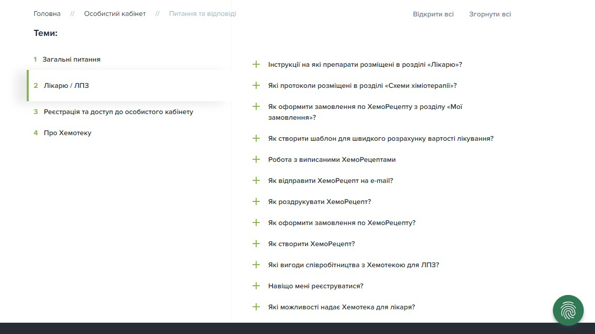Expand plus icon for Як оформити замовлення по ХемоРецепту?
This screenshot has height=334, width=595.
point(256,222)
